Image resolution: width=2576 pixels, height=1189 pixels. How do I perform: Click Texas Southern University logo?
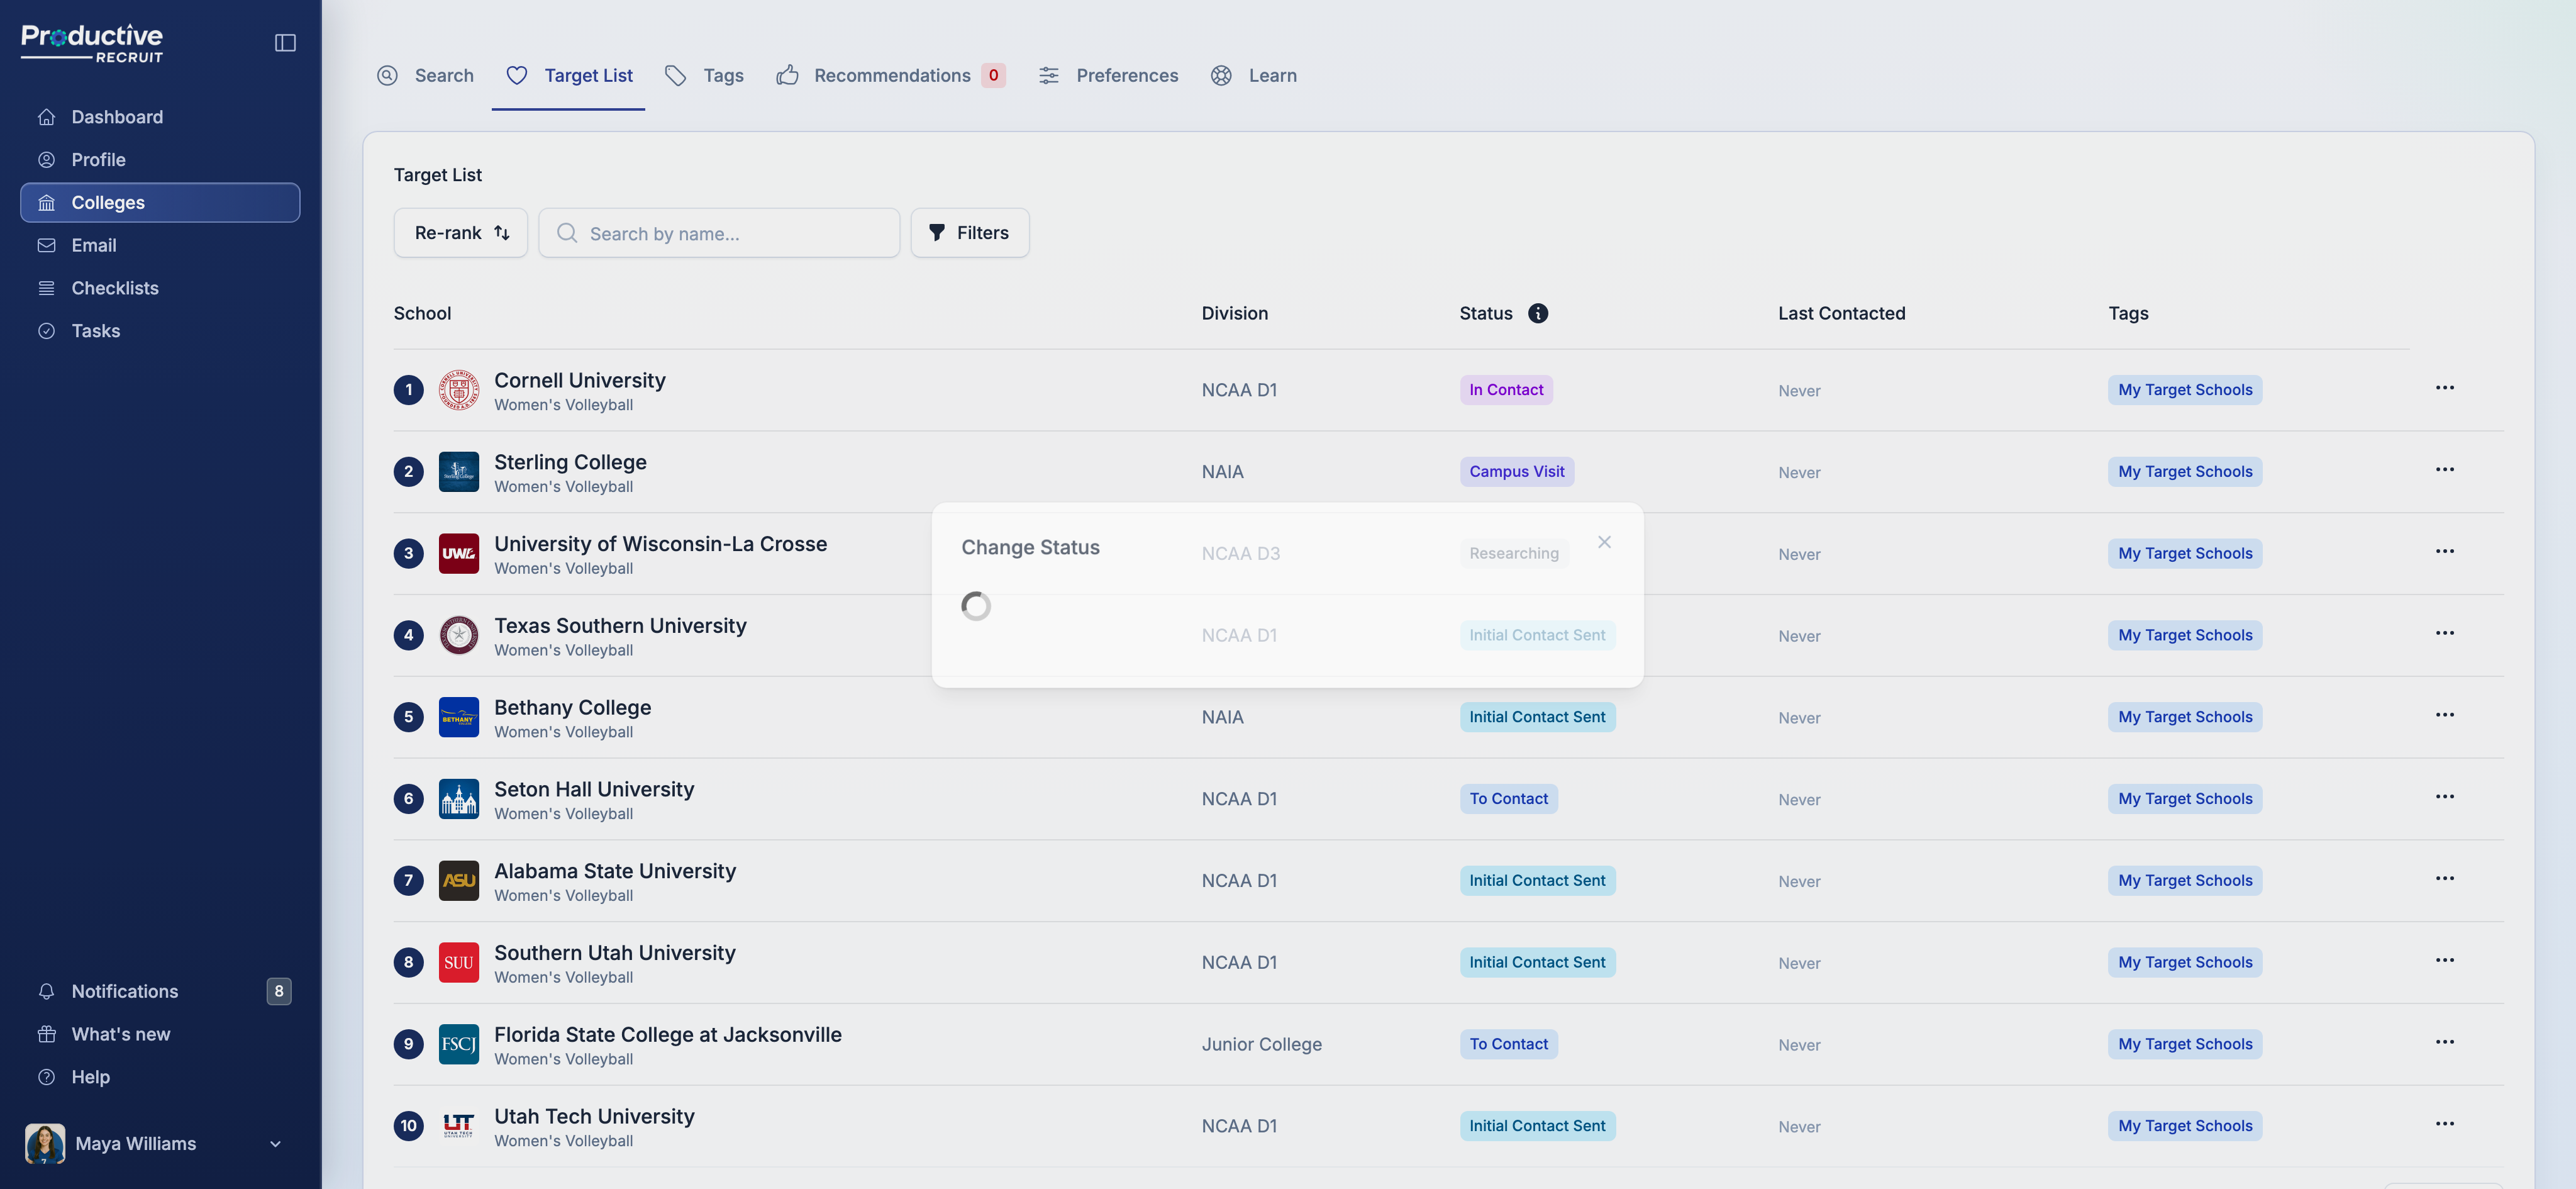point(459,636)
